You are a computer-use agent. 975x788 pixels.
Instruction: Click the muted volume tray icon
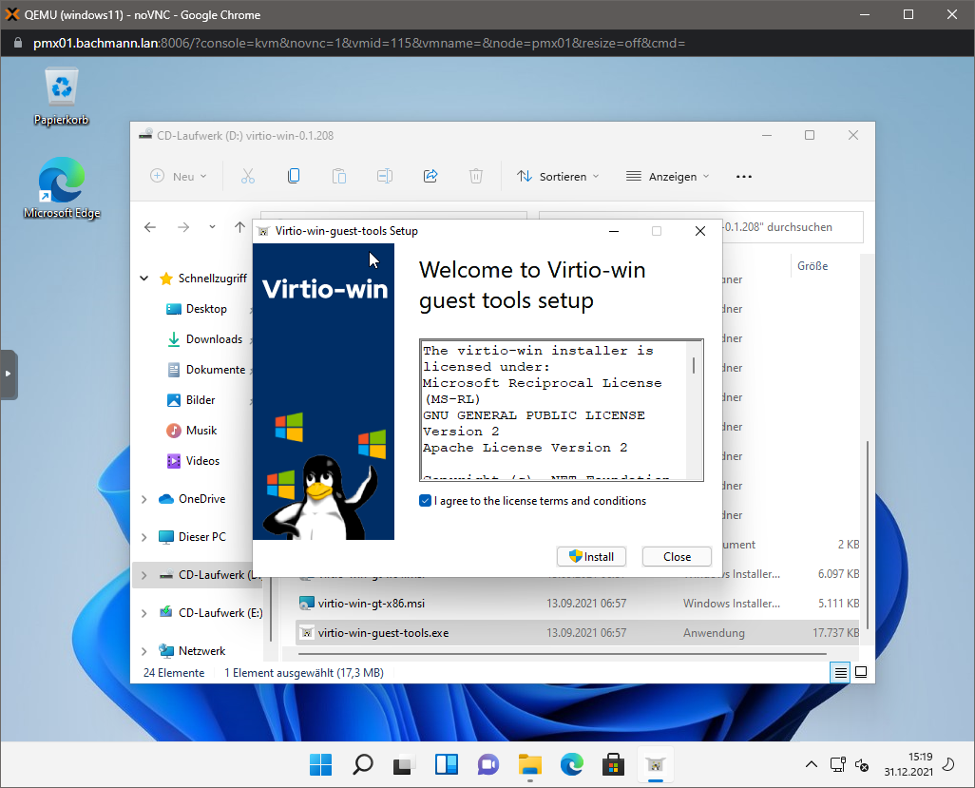pyautogui.click(x=862, y=764)
